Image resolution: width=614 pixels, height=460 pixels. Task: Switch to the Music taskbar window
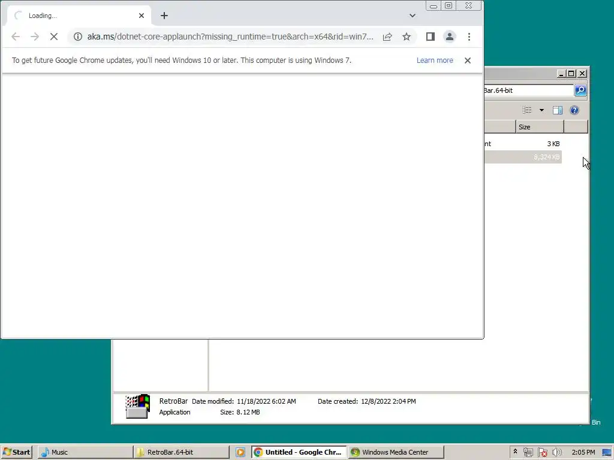click(85, 452)
